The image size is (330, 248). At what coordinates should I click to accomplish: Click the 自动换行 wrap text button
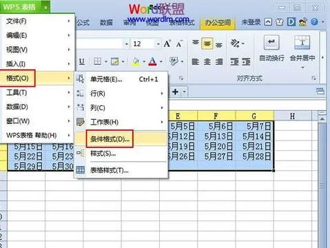click(x=271, y=49)
